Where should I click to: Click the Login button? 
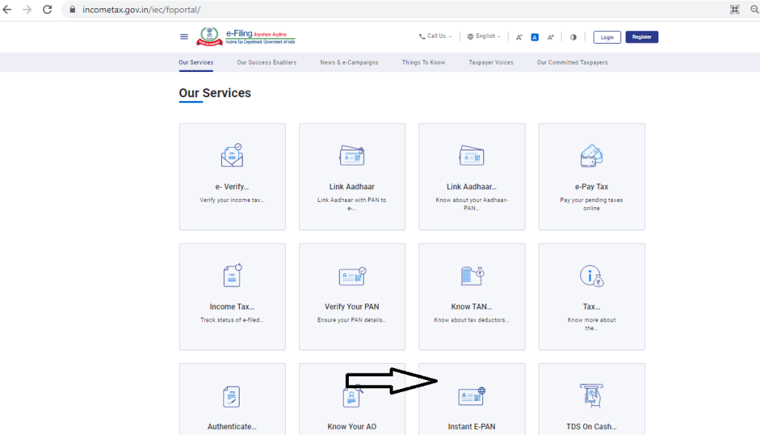(x=607, y=37)
